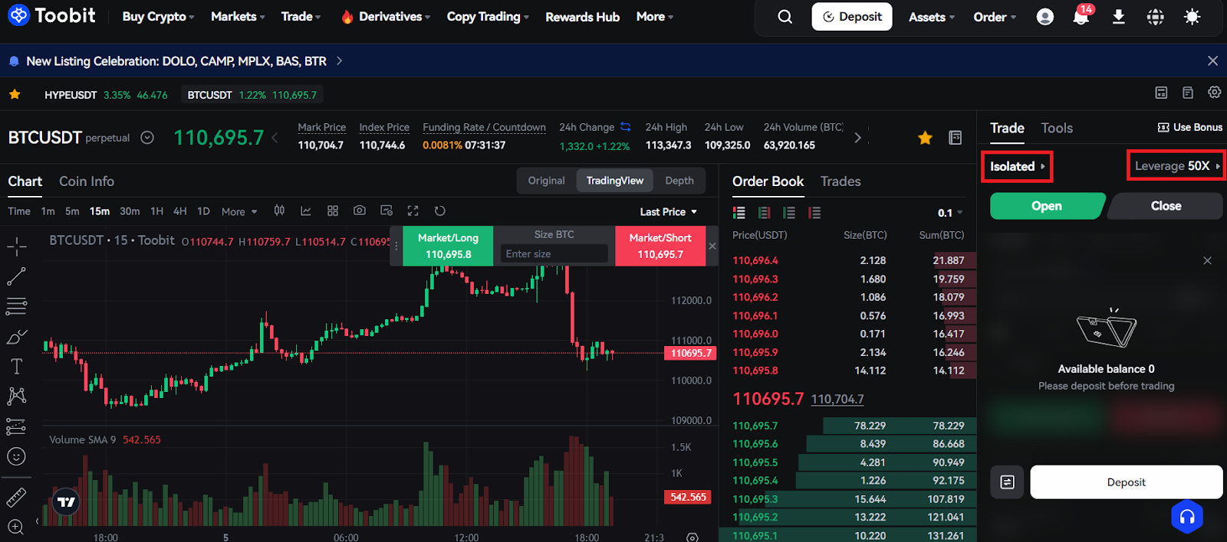
Task: Select the 1H timeframe
Action: (x=157, y=211)
